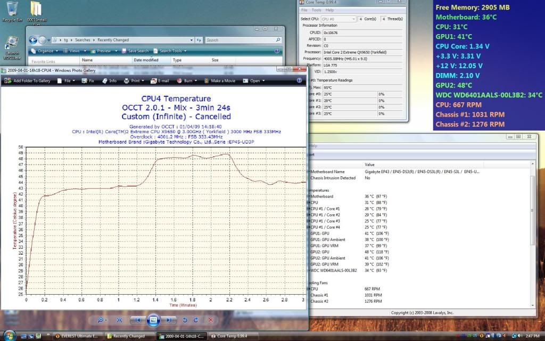545x341 pixels.
Task: Click the Show Desktop quick launch icon
Action: 23,336
